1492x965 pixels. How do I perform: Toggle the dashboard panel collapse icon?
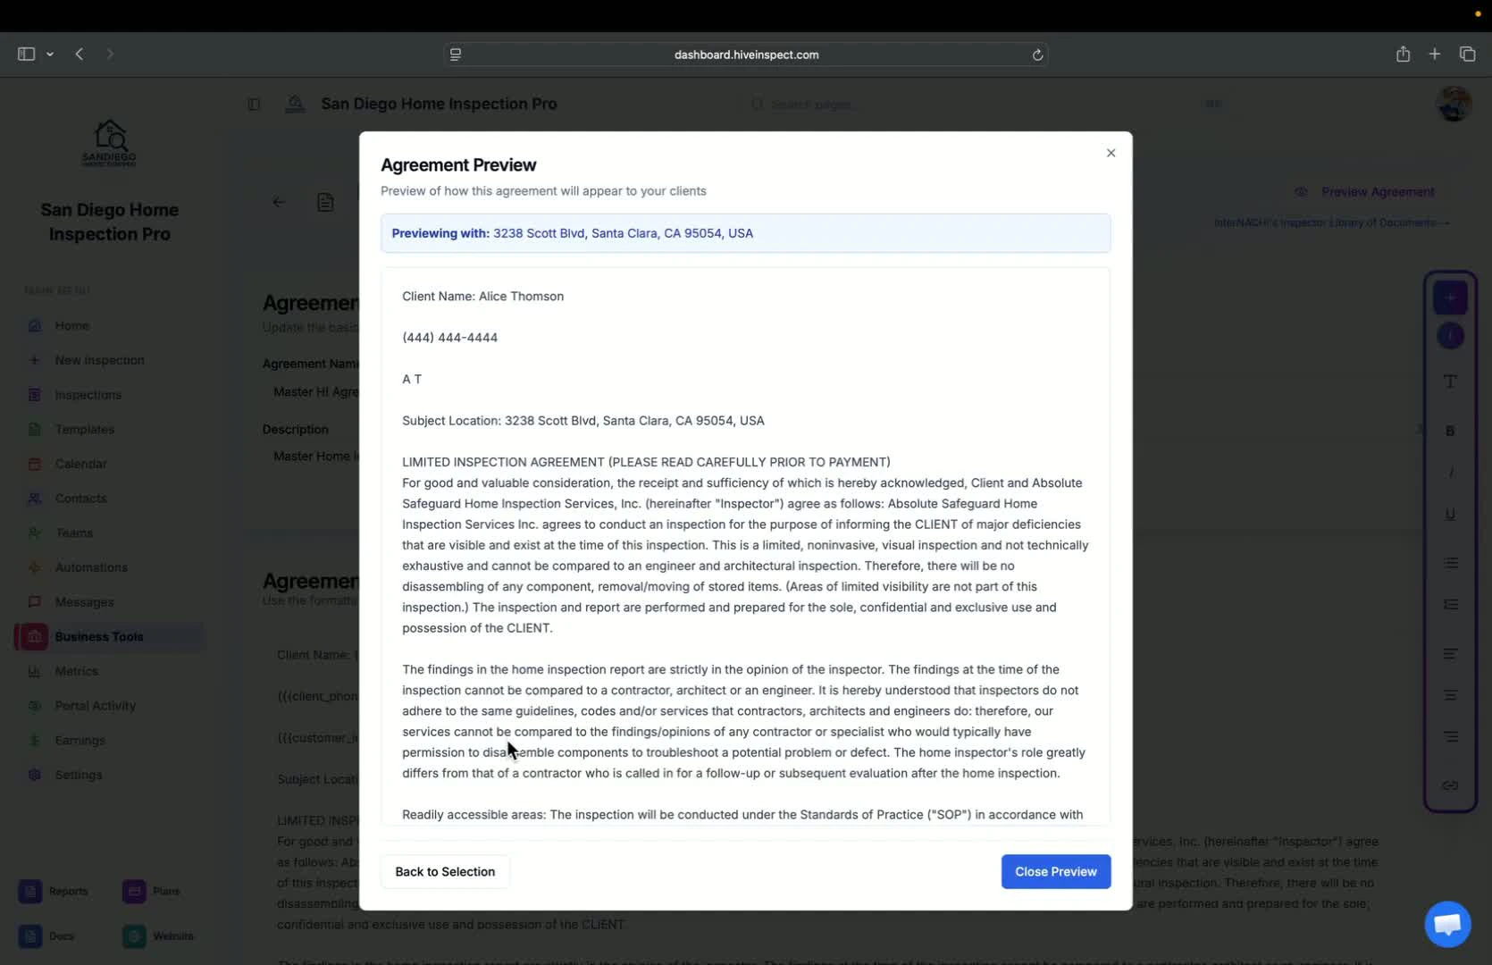254,104
